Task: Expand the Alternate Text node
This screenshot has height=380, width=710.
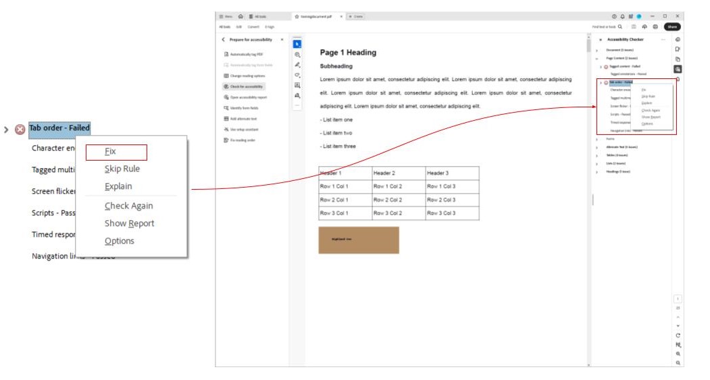Action: [x=597, y=147]
